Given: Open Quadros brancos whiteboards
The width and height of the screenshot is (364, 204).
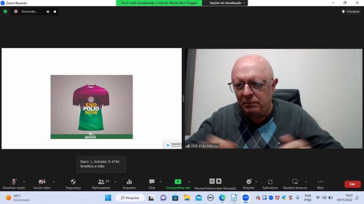Looking at the screenshot, I should [x=295, y=182].
